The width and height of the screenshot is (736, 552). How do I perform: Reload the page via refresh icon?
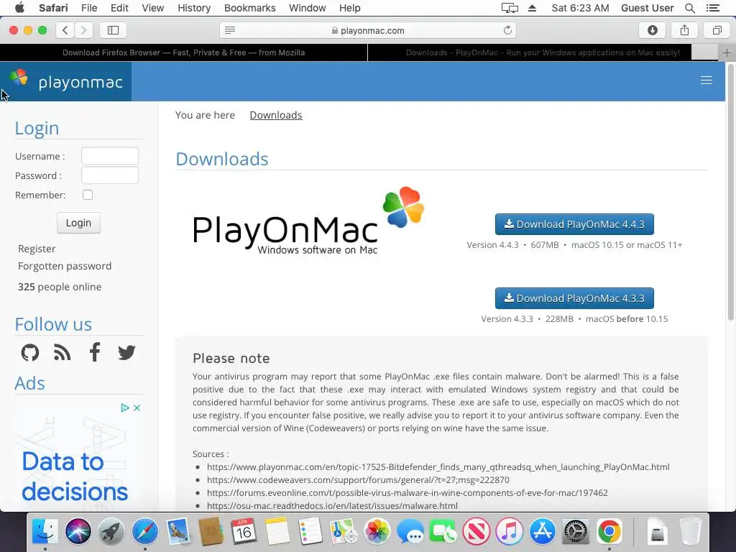tap(507, 30)
